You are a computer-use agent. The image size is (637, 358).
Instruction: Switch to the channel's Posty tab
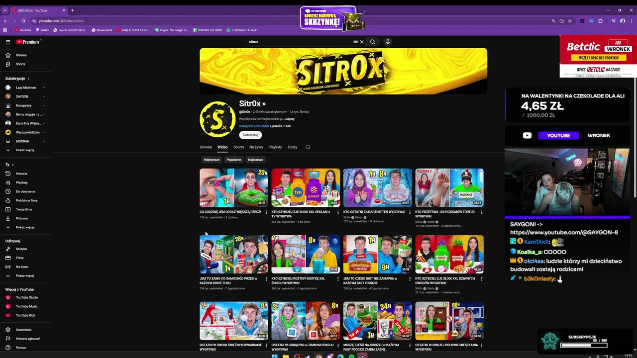click(x=293, y=147)
